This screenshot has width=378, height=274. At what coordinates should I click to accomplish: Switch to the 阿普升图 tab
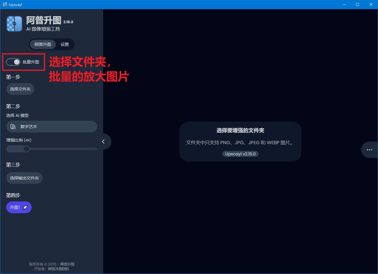click(x=43, y=44)
